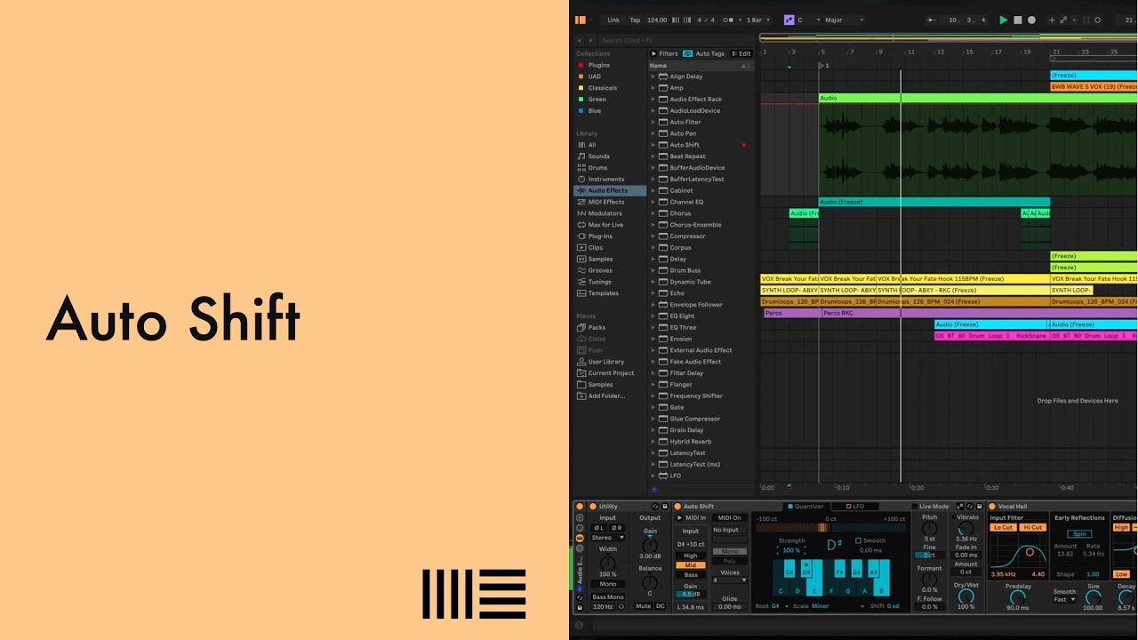This screenshot has width=1138, height=640.
Task: Click the Utility Gain knob
Action: pos(650,545)
